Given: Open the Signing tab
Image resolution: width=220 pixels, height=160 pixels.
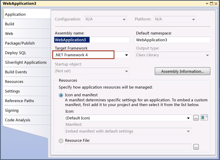Looking at the screenshot, I should coord(27,110).
